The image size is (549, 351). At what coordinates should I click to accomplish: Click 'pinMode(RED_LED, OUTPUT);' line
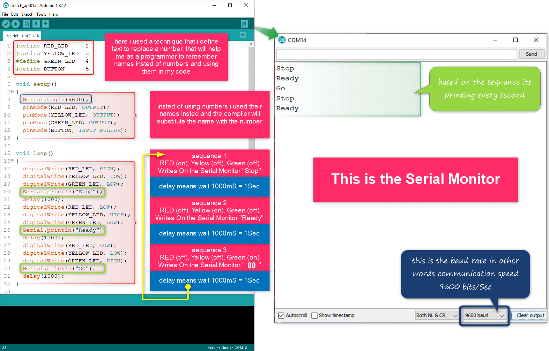(66, 107)
